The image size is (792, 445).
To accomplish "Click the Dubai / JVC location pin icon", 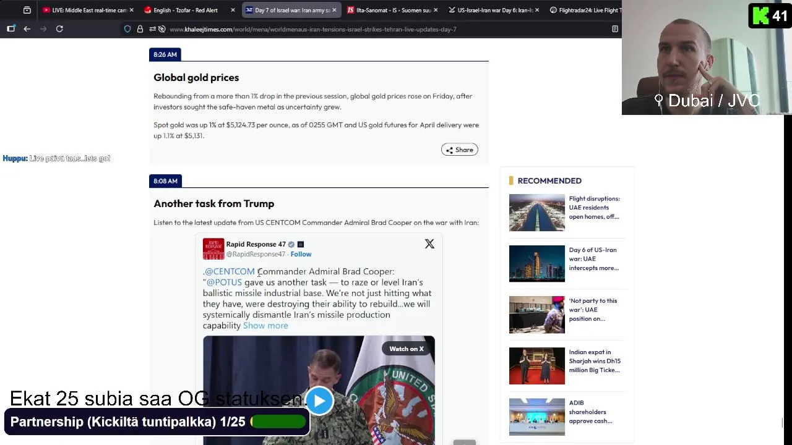I will coord(658,100).
